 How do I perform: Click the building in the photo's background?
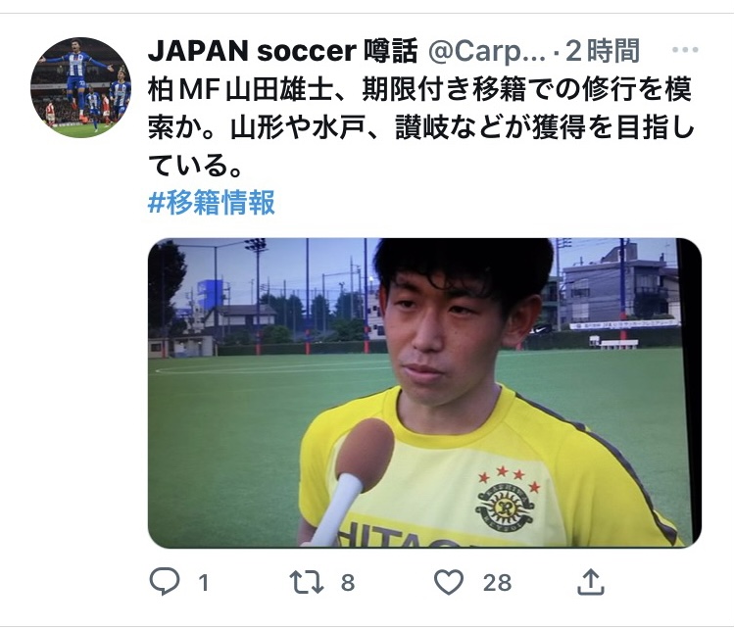(x=620, y=286)
